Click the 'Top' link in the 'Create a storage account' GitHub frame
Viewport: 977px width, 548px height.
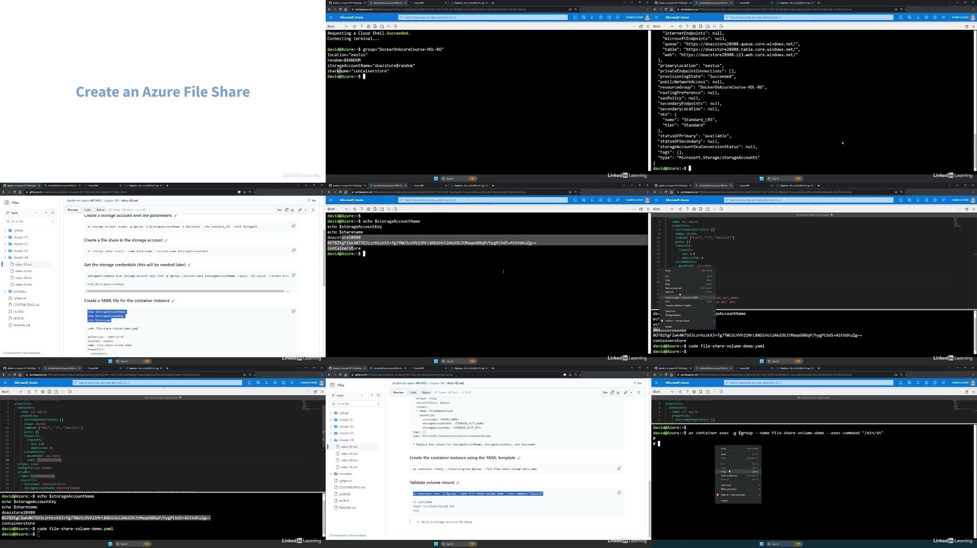click(x=312, y=201)
